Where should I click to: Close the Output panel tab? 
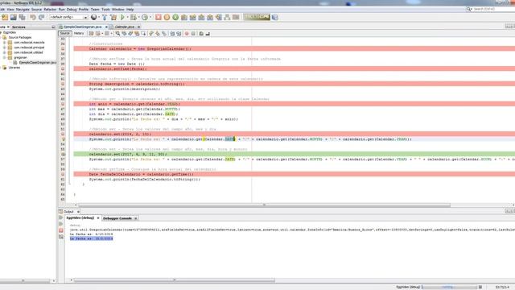[x=78, y=212]
